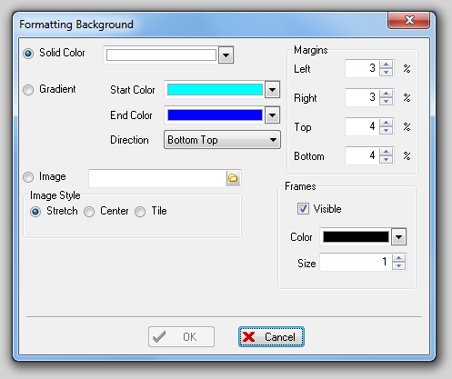
Task: Toggle the Frames Visible checkbox
Action: 303,209
